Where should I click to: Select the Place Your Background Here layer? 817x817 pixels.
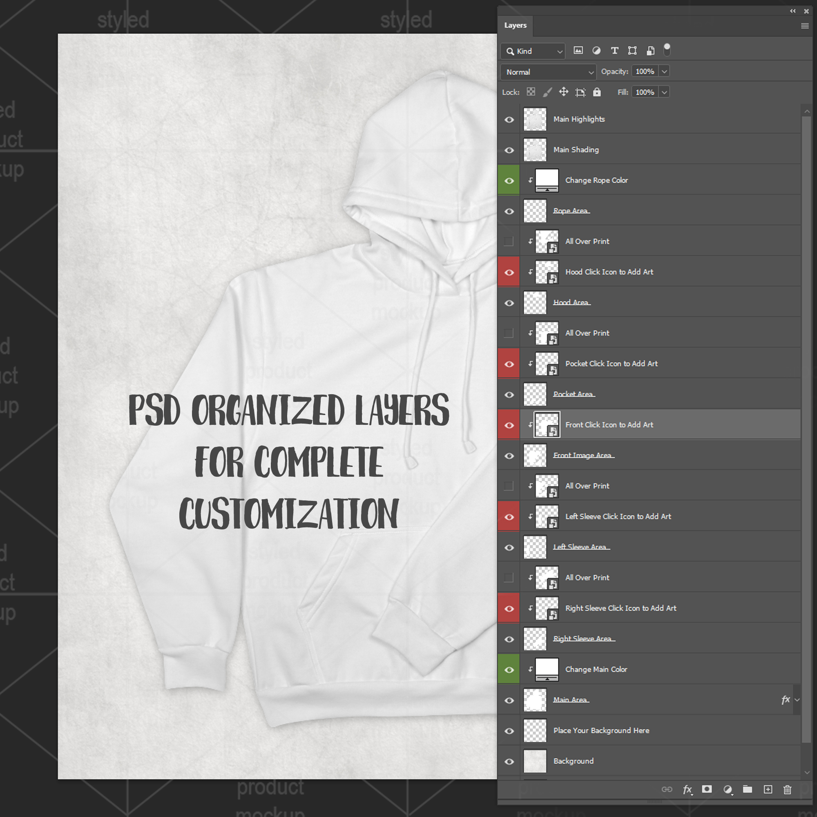tap(601, 730)
